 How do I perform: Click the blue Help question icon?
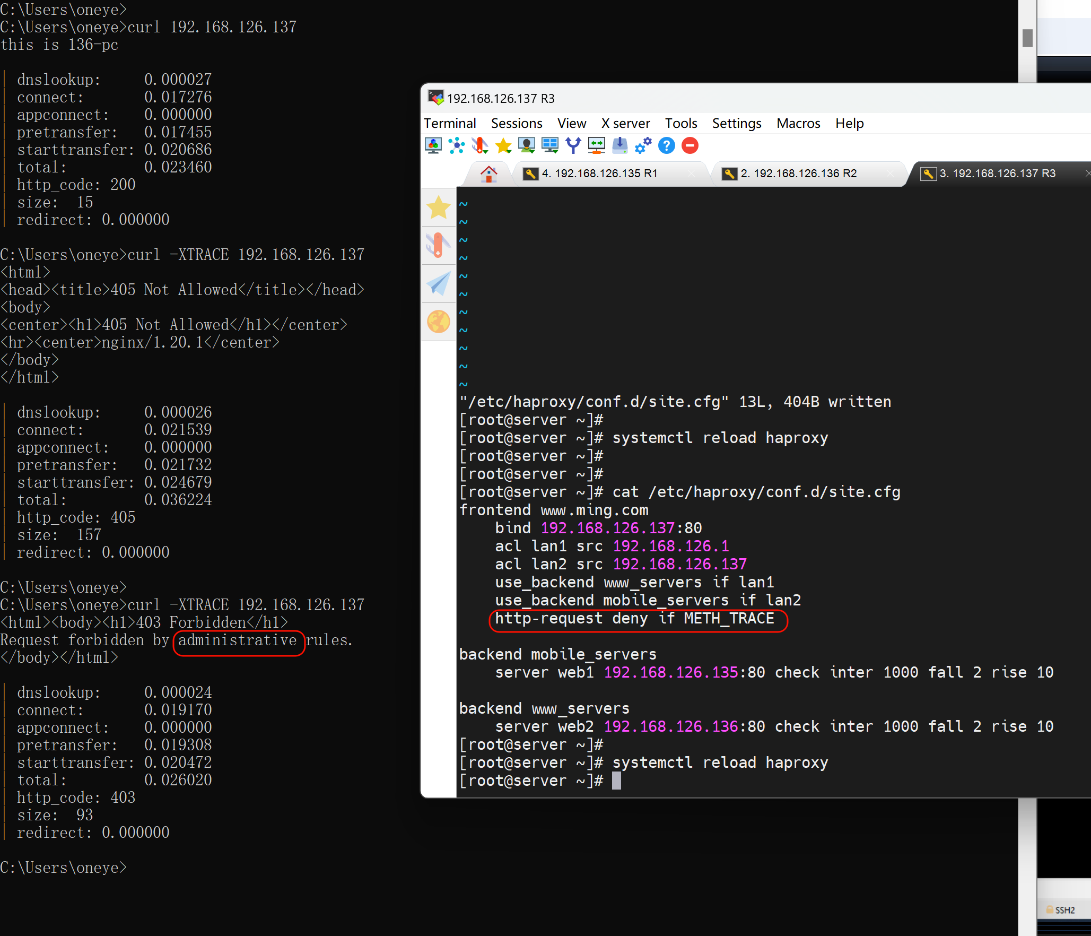pos(667,145)
